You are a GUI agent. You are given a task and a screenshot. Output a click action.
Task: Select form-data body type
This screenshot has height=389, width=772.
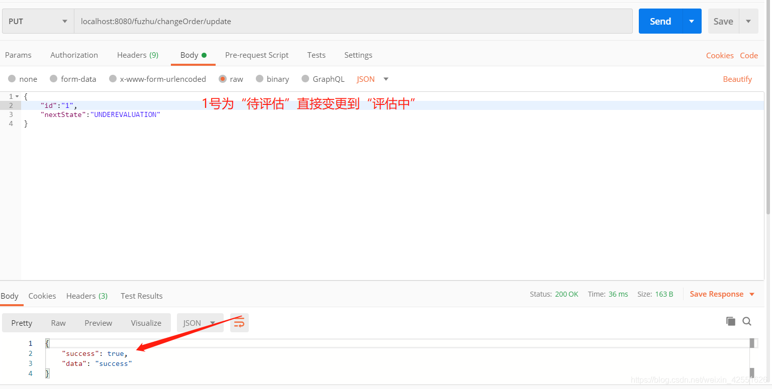coord(73,79)
